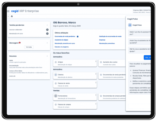Click the blue star next to Encomendas de venda pendentes
The height and width of the screenshot is (121, 156).
click(x=78, y=37)
